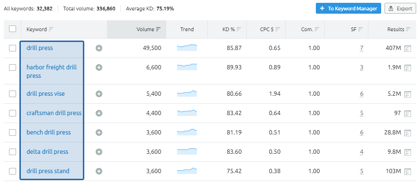
Task: Add 'drill press vise' via plus icon
Action: [x=99, y=94]
